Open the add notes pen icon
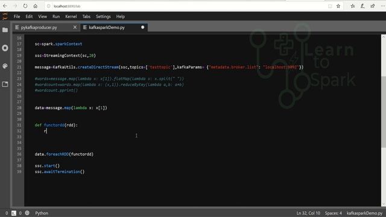Screen dimensions: 386x217 point(362,6)
